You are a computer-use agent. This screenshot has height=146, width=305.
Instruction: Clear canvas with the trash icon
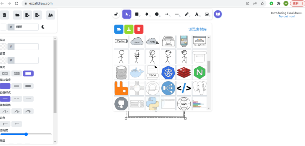4,15
